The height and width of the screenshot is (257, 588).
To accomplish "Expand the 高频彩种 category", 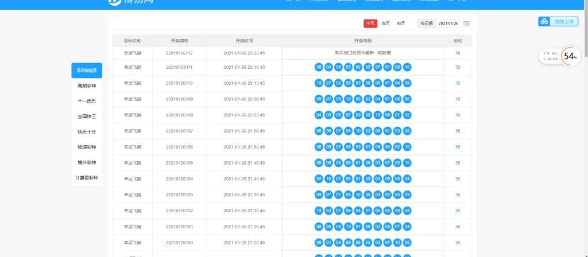I will click(87, 86).
